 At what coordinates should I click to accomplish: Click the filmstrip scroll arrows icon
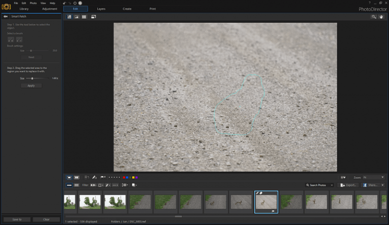(x=383, y=216)
